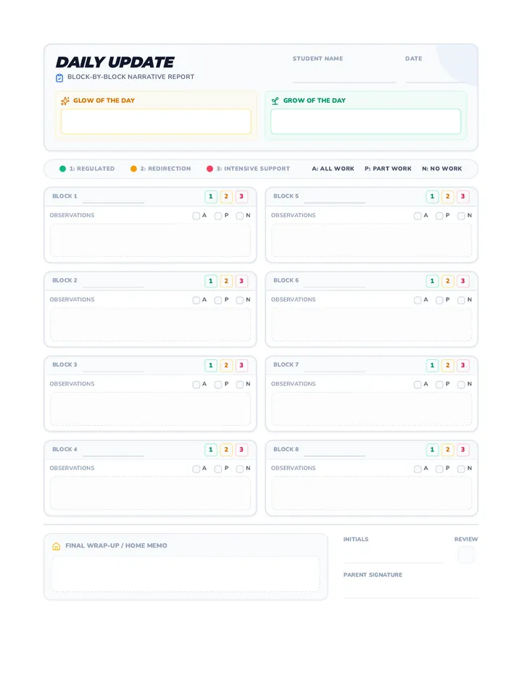
Task: Click the clipboard icon beside Block-by-Block Narrative Report
Action: click(59, 77)
